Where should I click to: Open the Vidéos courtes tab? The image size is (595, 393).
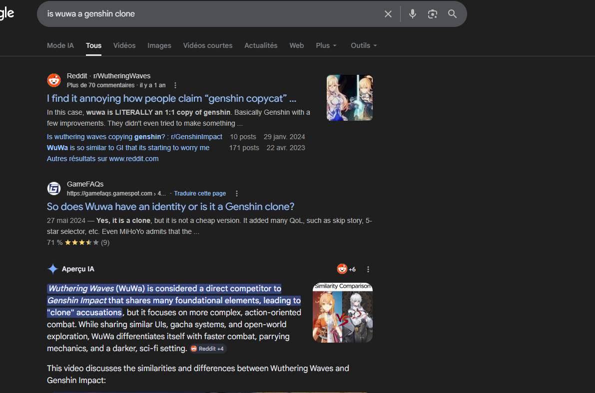[208, 45]
